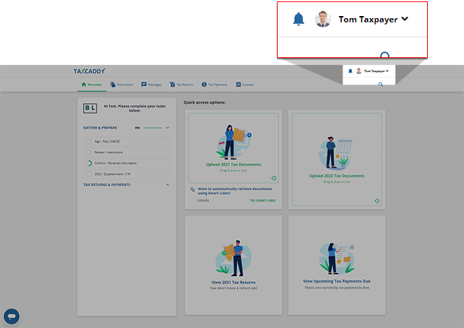
Task: Click the GATHER & PREPARE section title
Action: tap(100, 128)
